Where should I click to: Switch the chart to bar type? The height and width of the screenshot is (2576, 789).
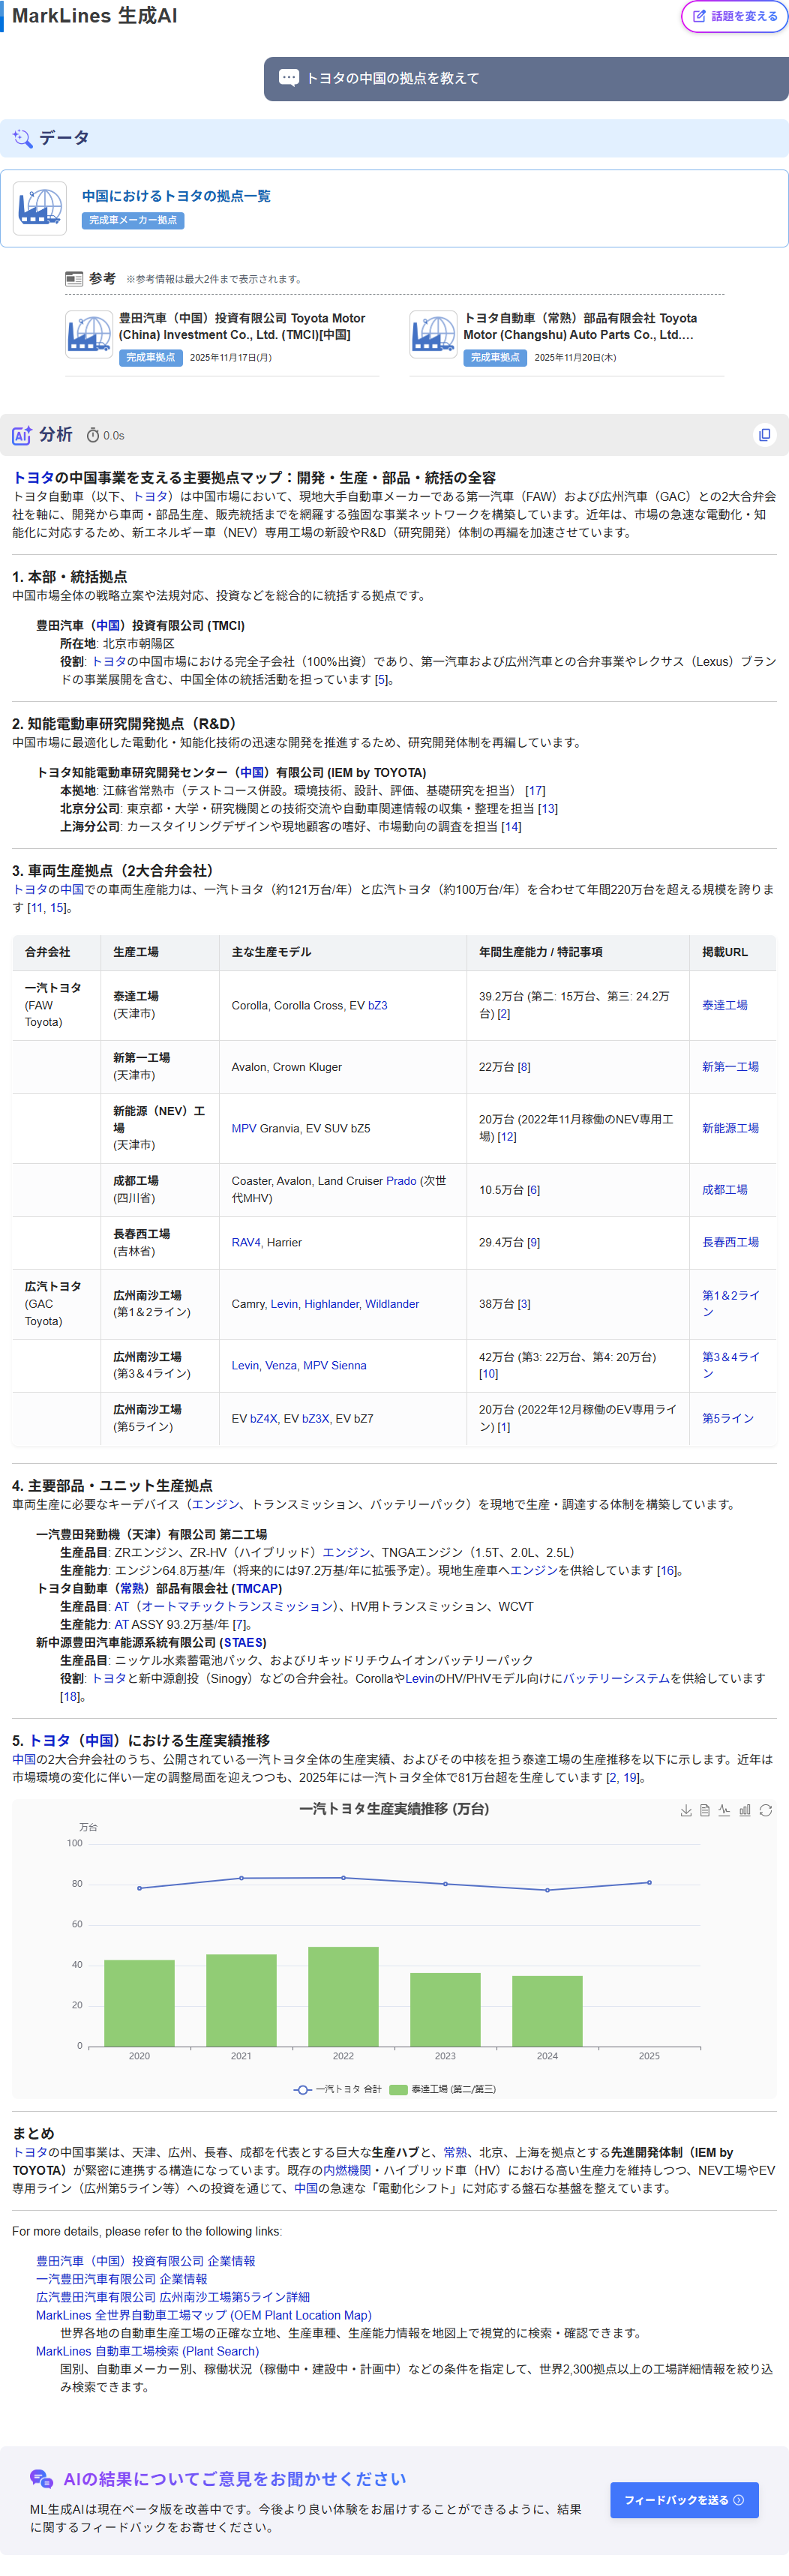coord(745,1810)
